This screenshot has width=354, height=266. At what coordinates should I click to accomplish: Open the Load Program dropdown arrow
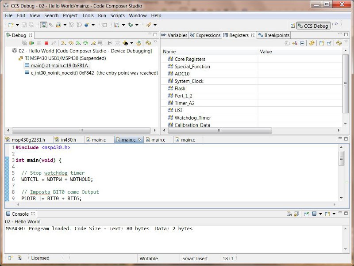coord(65,25)
